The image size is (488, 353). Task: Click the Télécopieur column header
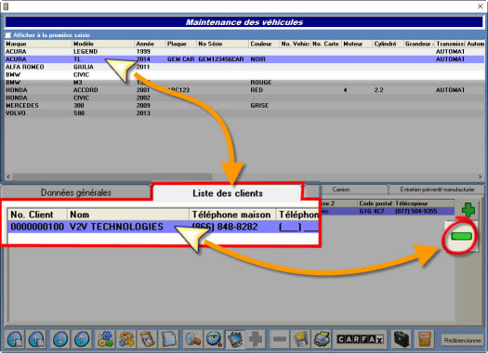tap(424, 203)
